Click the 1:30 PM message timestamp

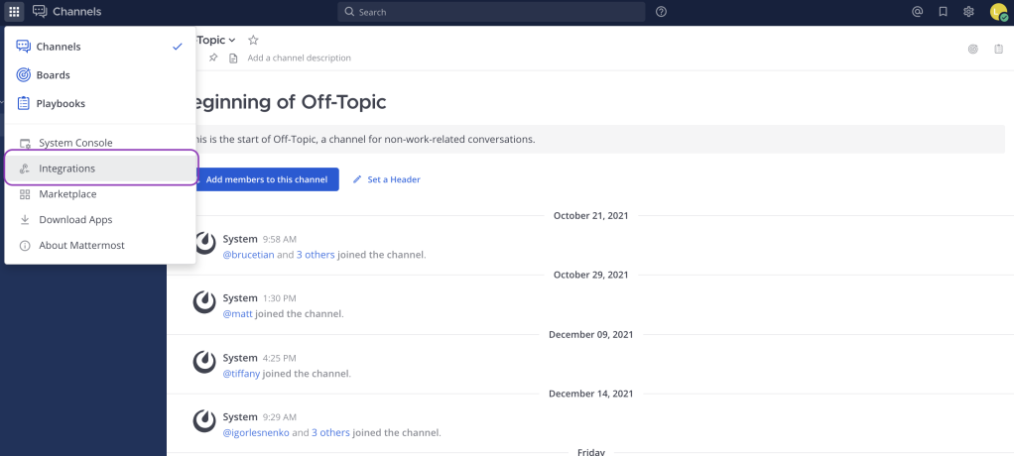point(280,299)
